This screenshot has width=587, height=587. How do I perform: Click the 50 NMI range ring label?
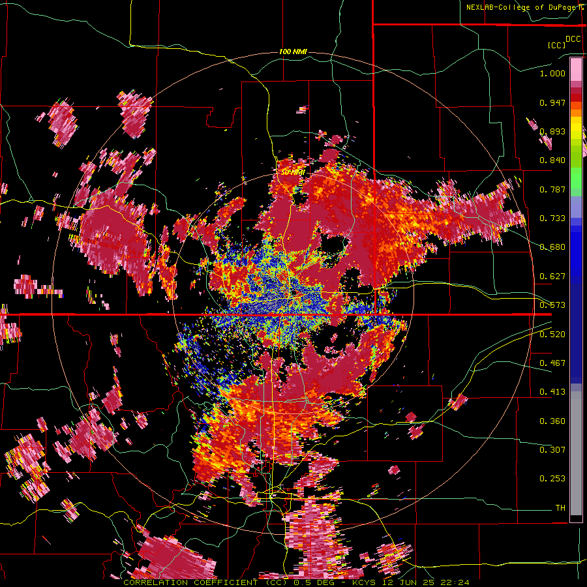point(293,173)
